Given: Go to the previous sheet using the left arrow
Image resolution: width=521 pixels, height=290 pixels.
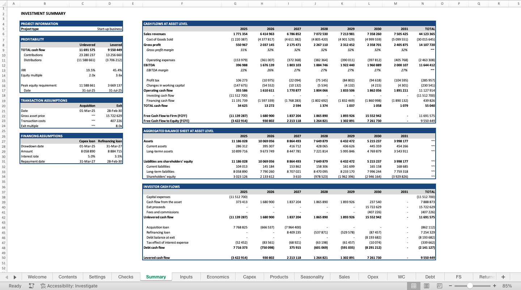Looking at the screenshot, I should pyautogui.click(x=7, y=277).
